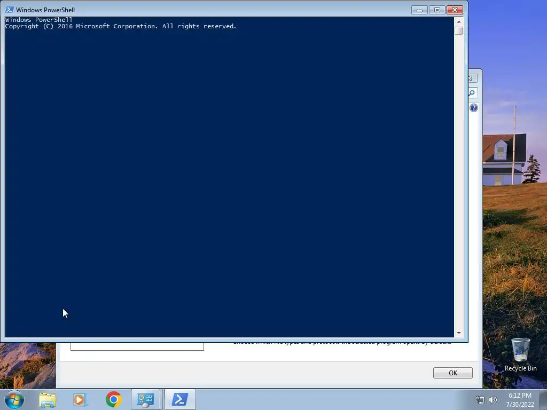Open Google Chrome from the taskbar

tap(113, 399)
